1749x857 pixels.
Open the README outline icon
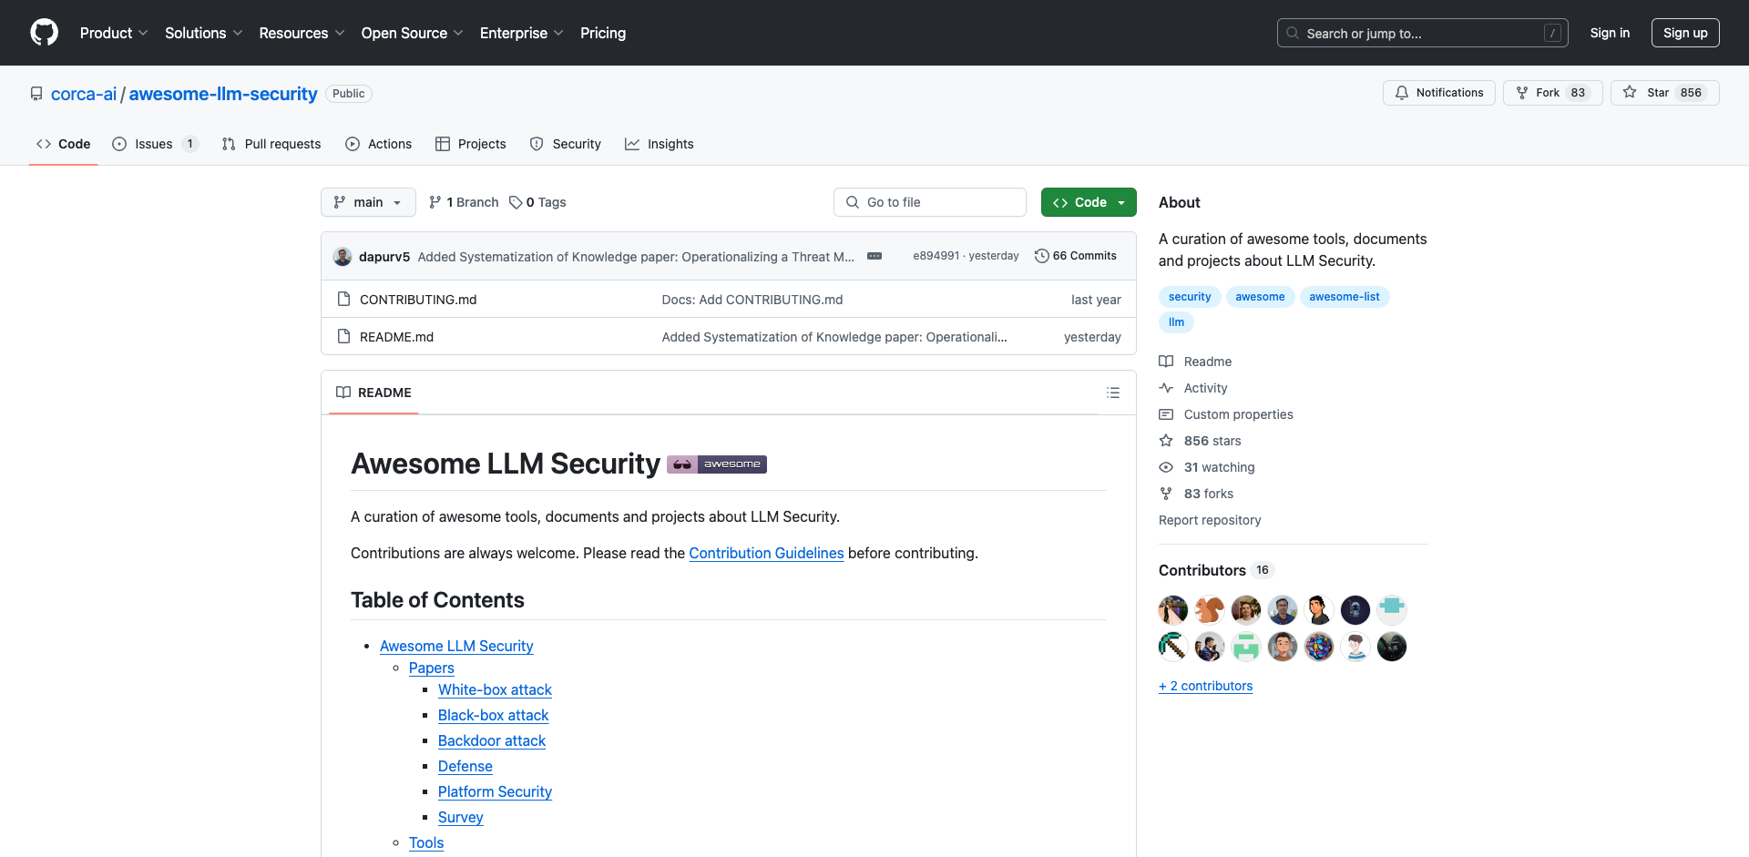(x=1113, y=393)
